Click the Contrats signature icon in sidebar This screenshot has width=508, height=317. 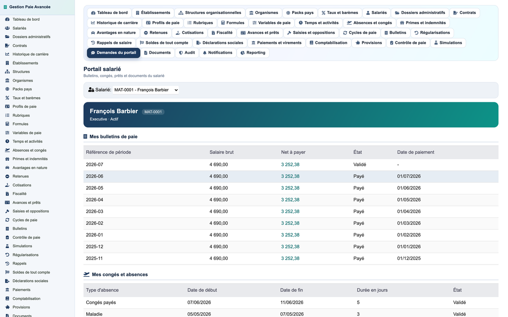click(7, 46)
